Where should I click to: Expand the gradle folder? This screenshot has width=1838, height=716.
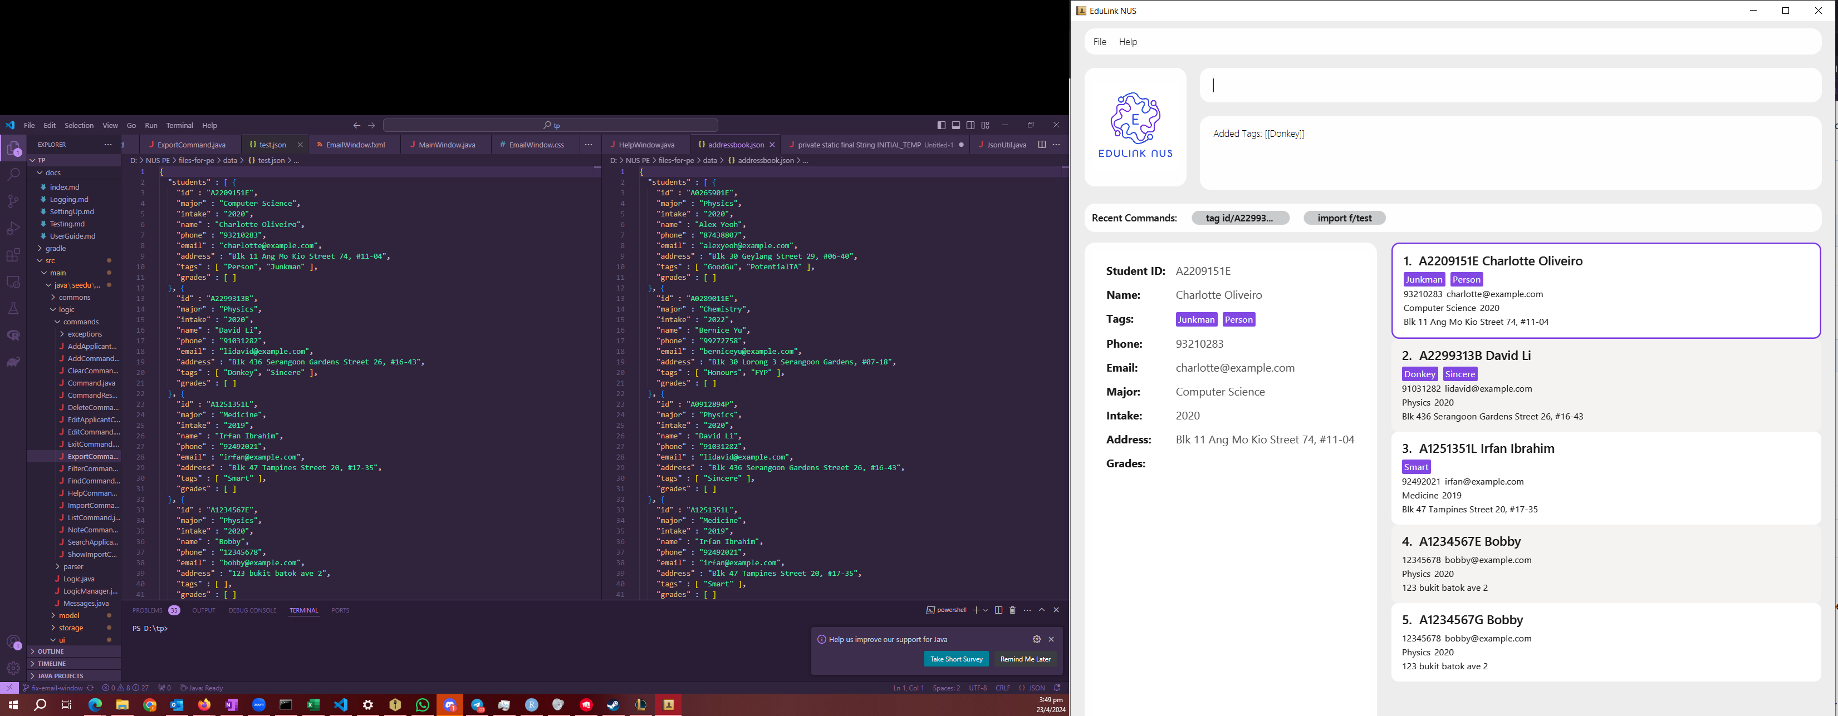click(x=56, y=248)
